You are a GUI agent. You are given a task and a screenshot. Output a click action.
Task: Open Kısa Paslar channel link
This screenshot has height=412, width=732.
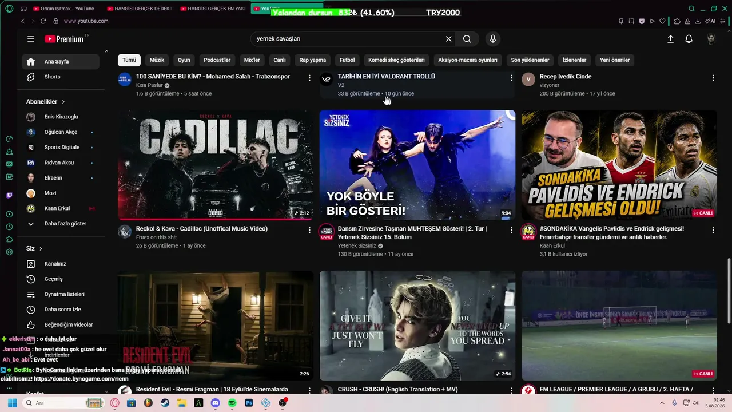(149, 85)
